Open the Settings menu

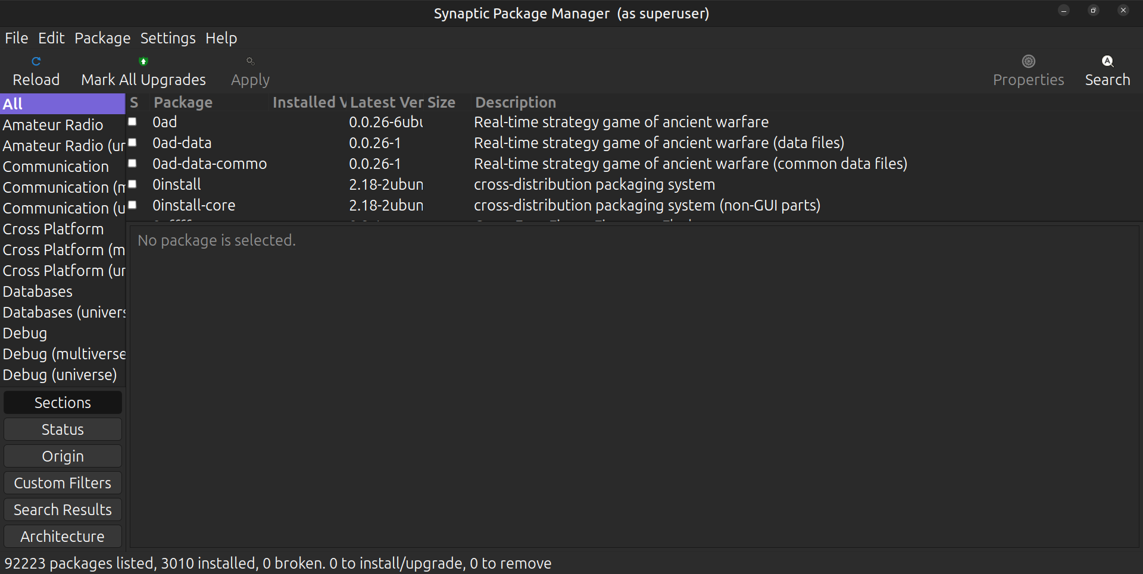point(167,38)
